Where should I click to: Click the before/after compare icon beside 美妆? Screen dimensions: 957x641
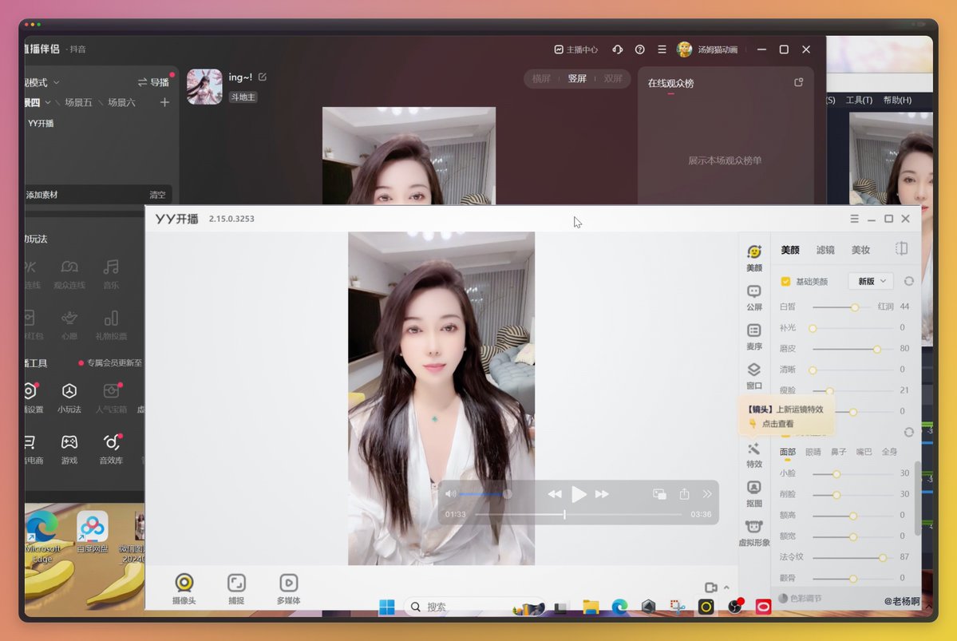[x=901, y=248]
